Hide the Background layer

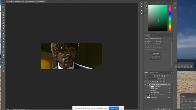[x=145, y=97]
